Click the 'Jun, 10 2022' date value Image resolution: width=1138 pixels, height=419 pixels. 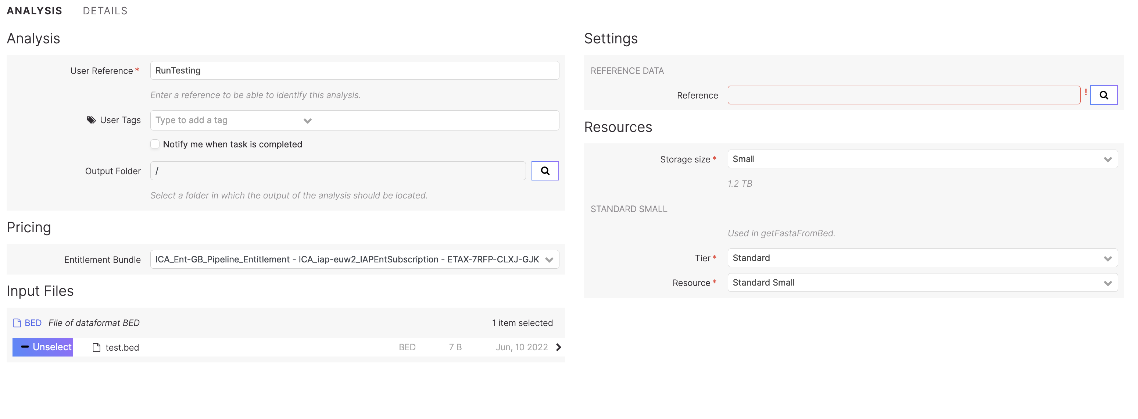click(x=522, y=347)
